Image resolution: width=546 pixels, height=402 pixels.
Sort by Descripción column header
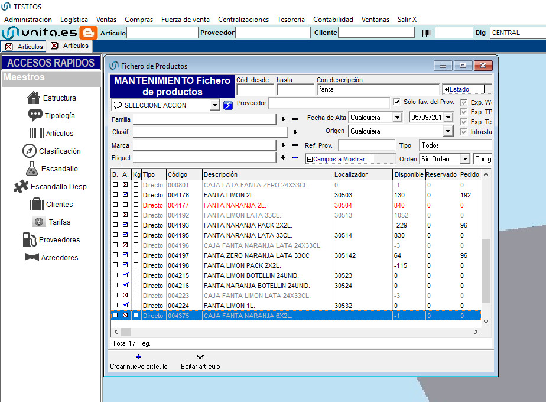pyautogui.click(x=267, y=174)
